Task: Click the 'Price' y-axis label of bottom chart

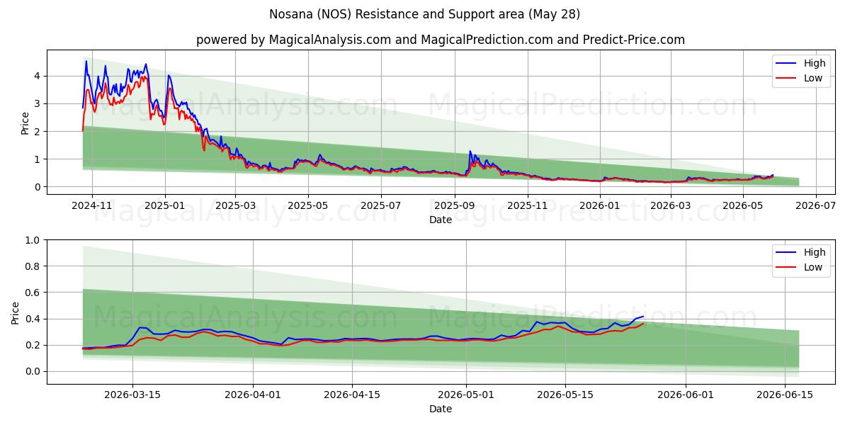Action: click(16, 312)
